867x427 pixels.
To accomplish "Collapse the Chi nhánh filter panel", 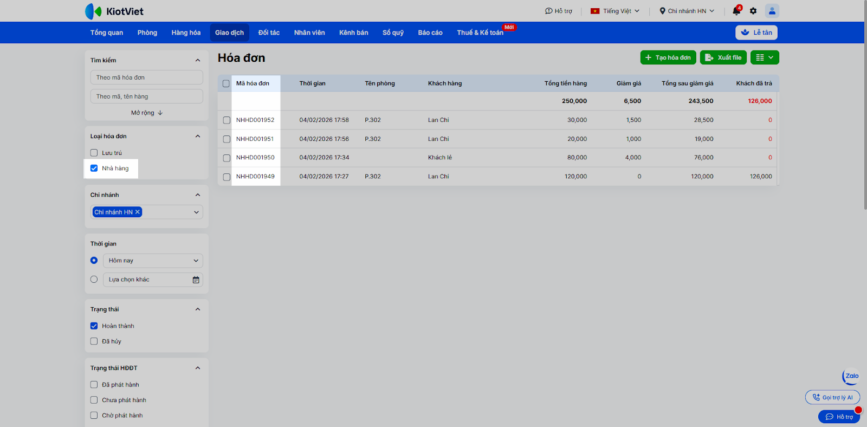I will click(x=198, y=195).
